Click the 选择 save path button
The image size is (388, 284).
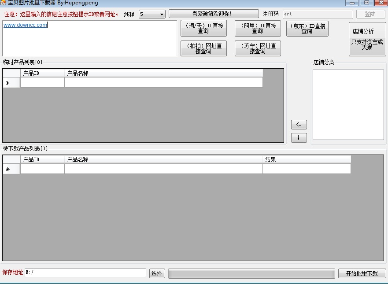156,273
